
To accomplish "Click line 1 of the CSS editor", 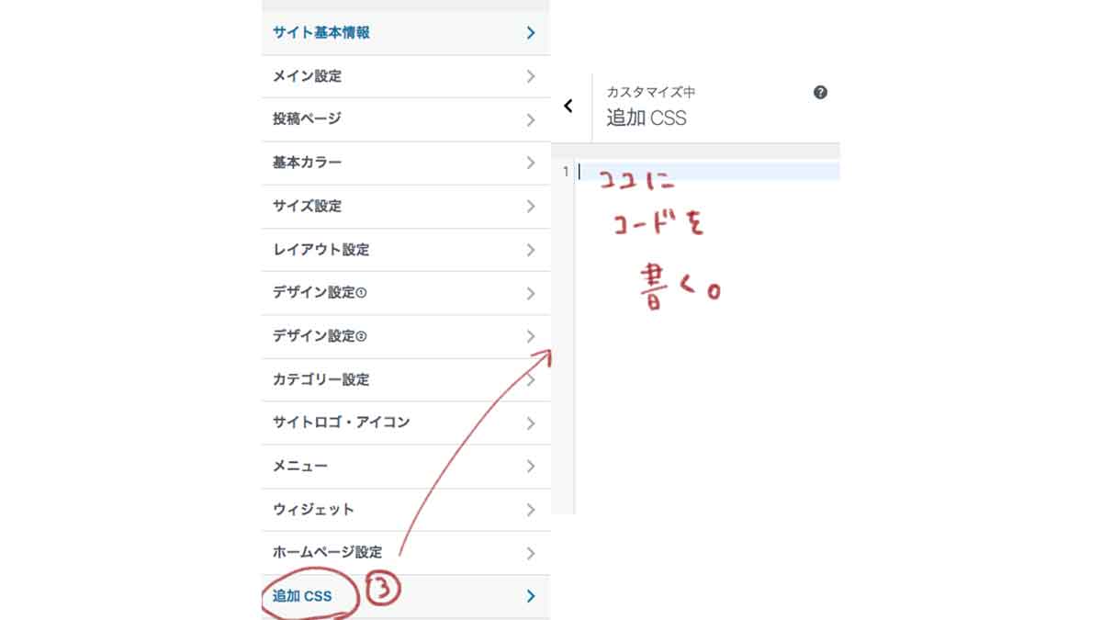I will pyautogui.click(x=643, y=171).
